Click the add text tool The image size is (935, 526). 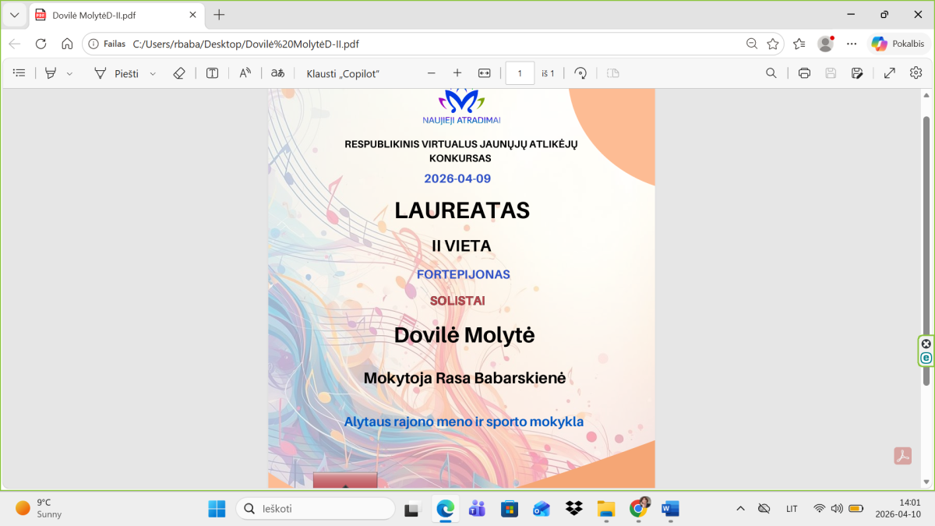pos(212,73)
